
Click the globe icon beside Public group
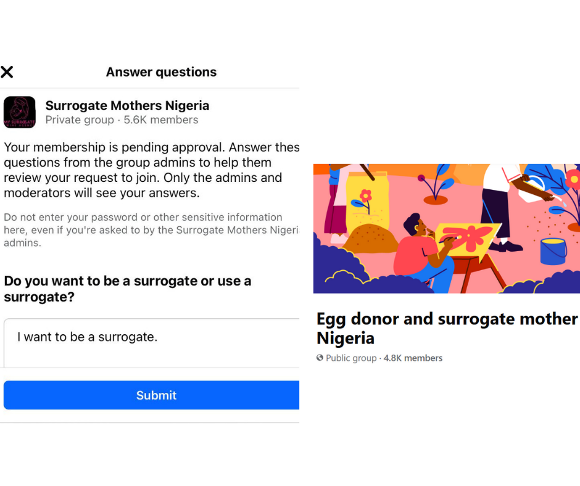coord(320,358)
